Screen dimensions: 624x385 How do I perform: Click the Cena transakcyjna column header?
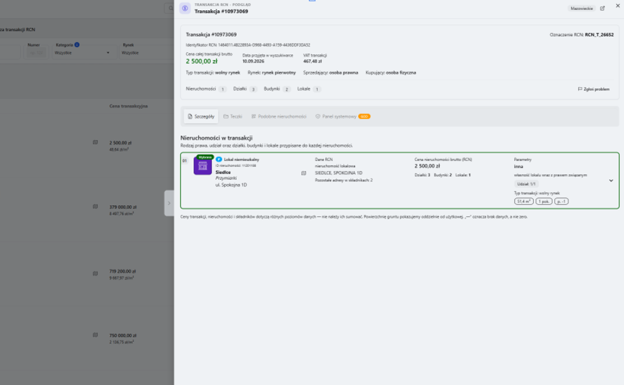129,106
